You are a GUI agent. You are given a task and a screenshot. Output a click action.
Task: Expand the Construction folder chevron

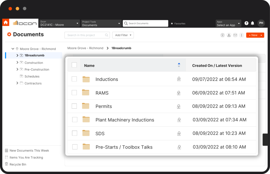click(x=17, y=62)
